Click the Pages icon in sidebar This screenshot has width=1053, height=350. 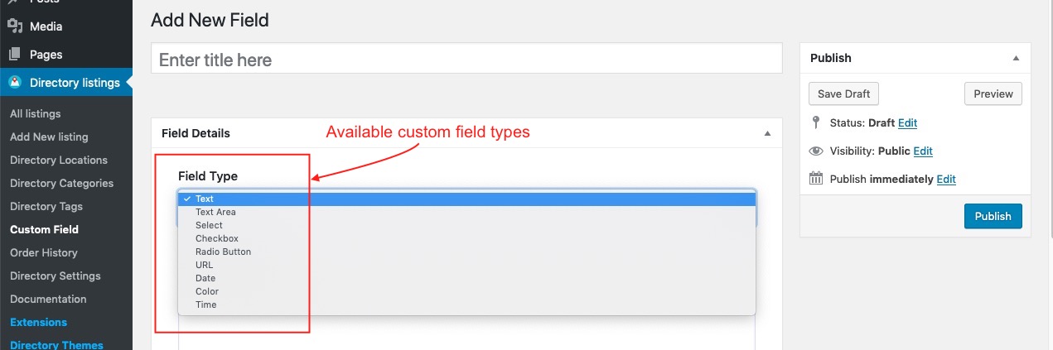(x=15, y=55)
